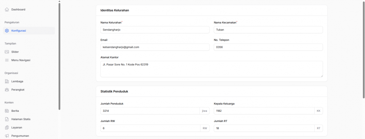Screen dimensions: 365x139
Task: Click the 'Pengaturan' section label
Action: point(12,23)
